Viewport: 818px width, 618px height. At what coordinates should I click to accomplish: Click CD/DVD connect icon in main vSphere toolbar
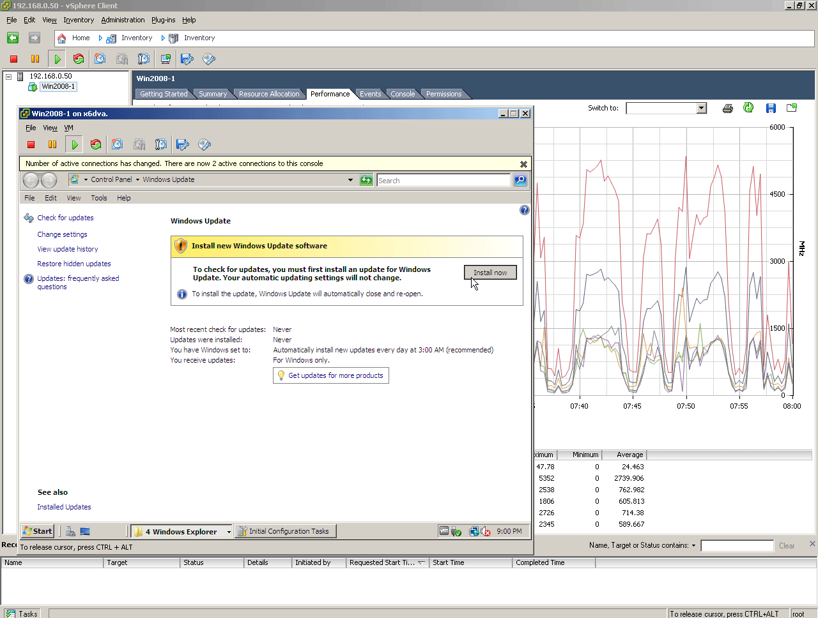[x=209, y=59]
